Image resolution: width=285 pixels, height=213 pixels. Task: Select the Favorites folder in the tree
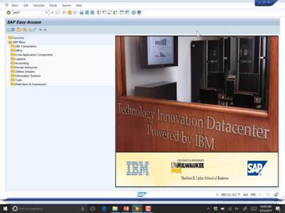(x=16, y=38)
